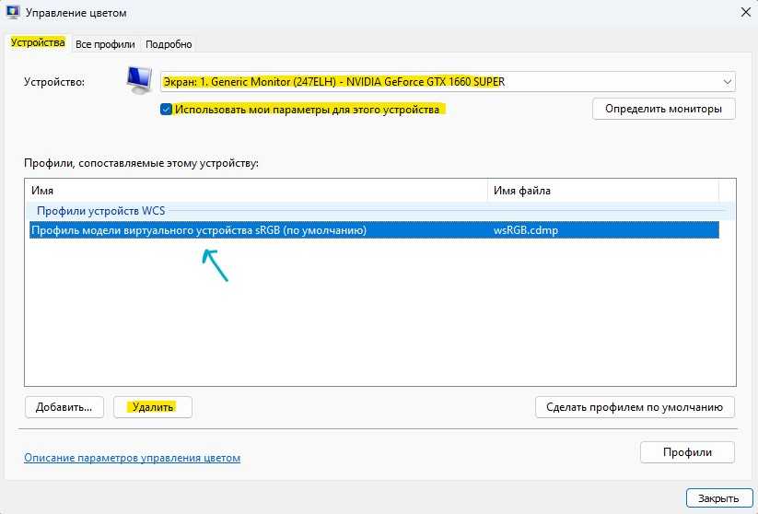Switch to the Устройства tab
758x514 pixels.
click(38, 43)
